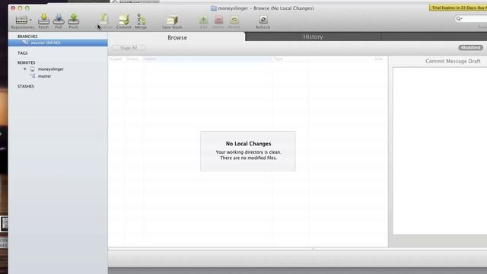
Task: Click the Stage All button
Action: [129, 47]
